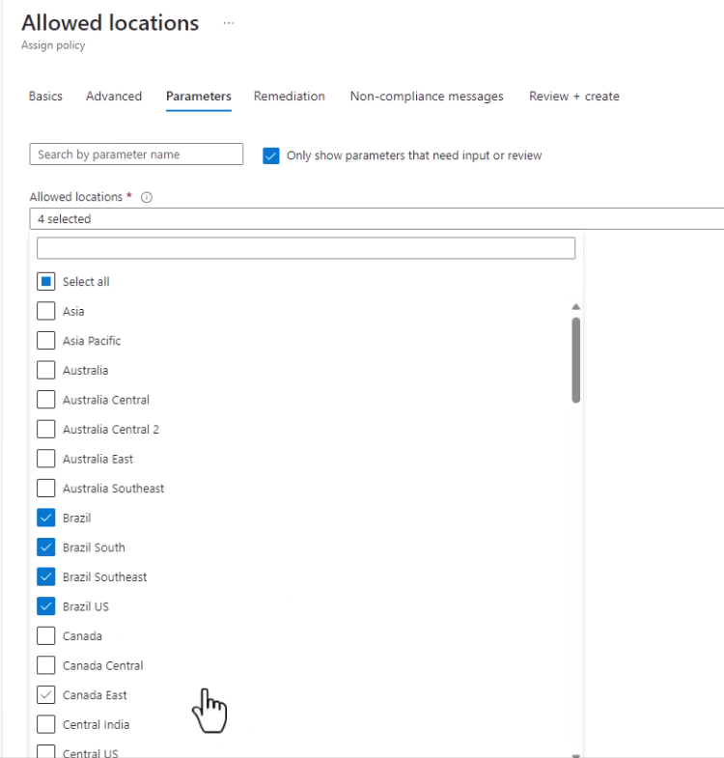
Task: Collapse the '4 selected' locations dropdown
Action: click(x=376, y=218)
